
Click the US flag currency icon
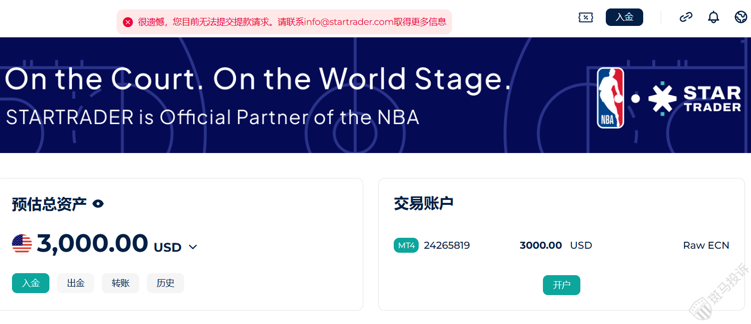(22, 244)
